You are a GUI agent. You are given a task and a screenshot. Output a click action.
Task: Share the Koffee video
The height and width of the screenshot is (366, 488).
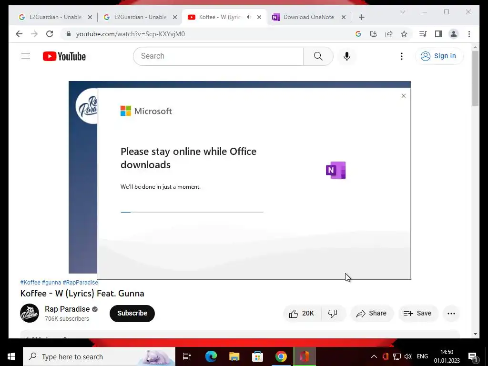click(371, 314)
